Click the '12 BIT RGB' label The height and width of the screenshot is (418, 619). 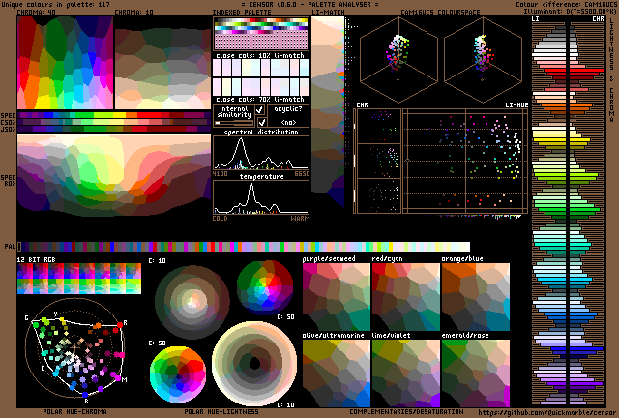tap(37, 259)
